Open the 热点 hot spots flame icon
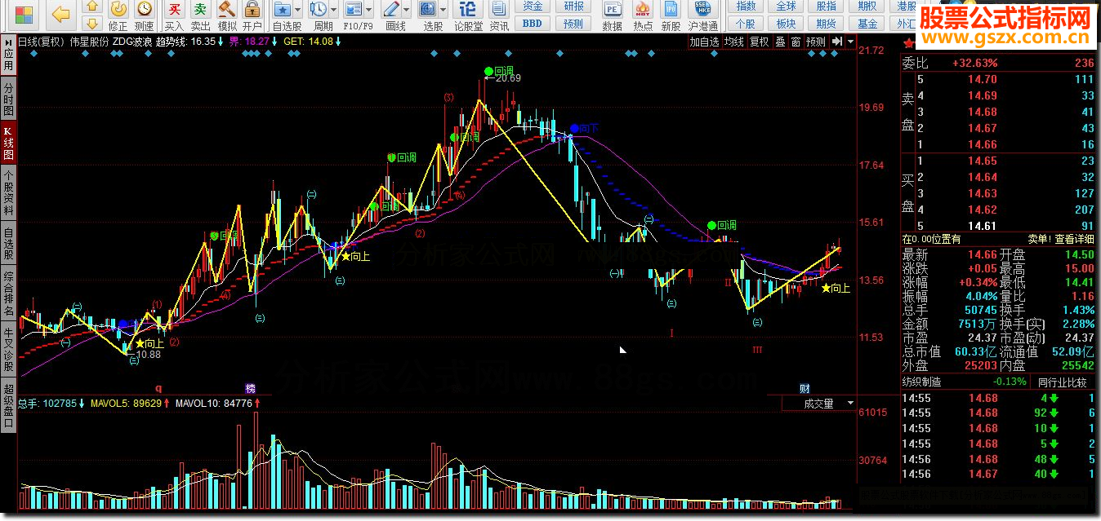The image size is (1101, 521). tap(643, 15)
